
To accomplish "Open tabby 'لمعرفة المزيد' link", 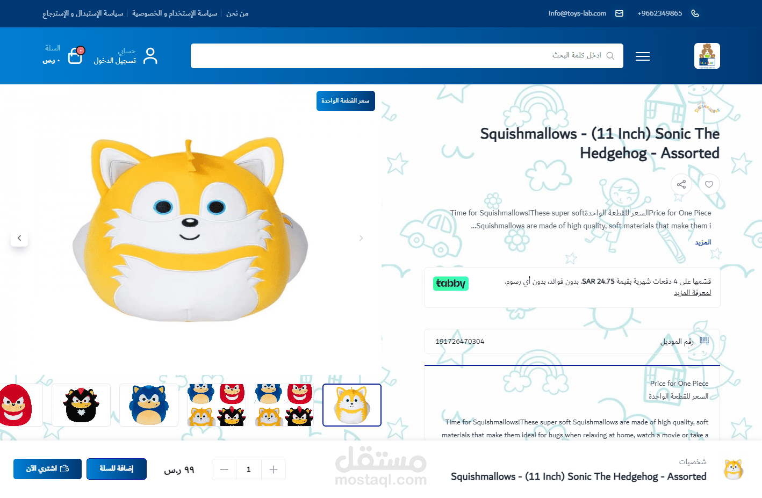I will (693, 293).
